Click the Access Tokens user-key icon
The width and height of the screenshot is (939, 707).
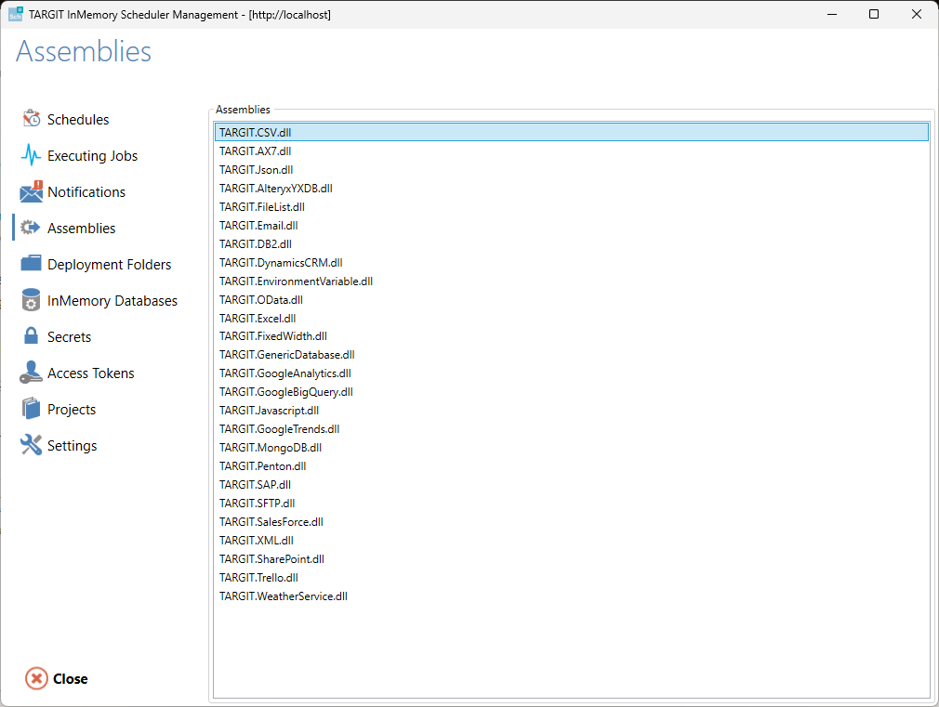(x=31, y=373)
